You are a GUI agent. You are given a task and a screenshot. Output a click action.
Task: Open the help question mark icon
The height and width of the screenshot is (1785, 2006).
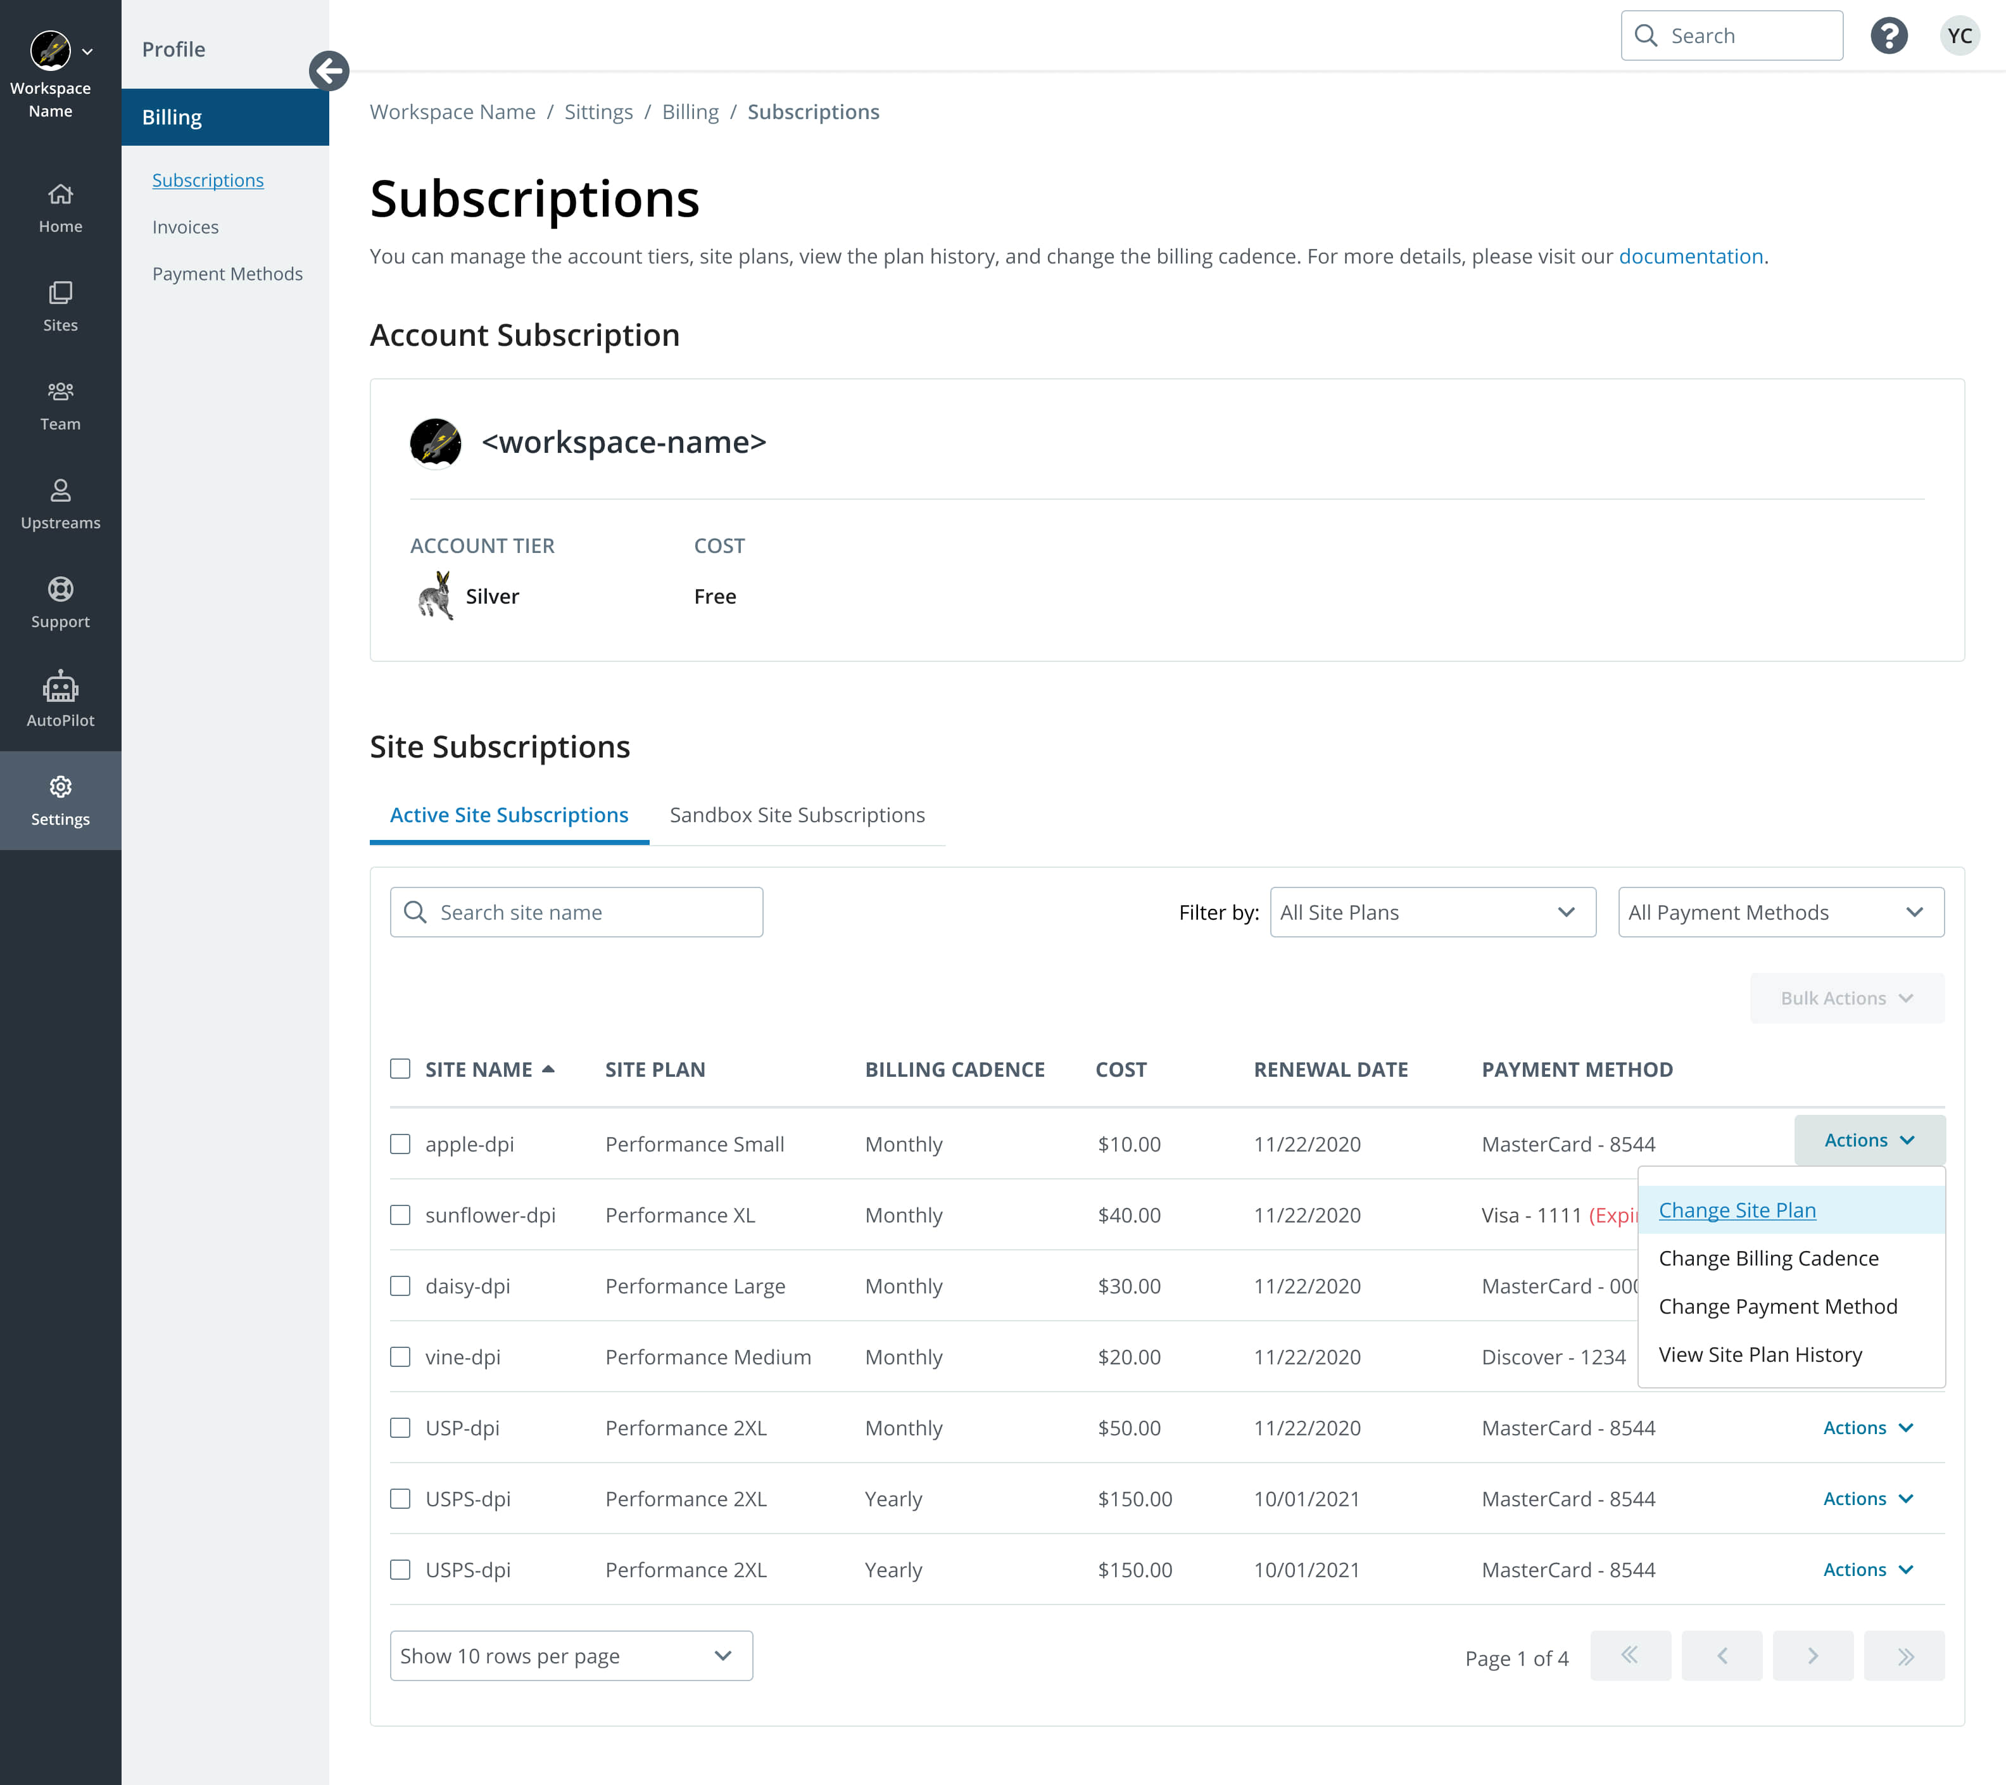1888,35
